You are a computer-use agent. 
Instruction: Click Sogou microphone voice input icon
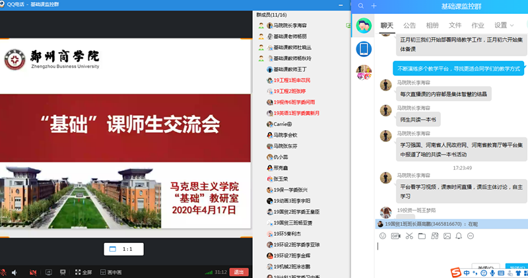[x=492, y=273]
